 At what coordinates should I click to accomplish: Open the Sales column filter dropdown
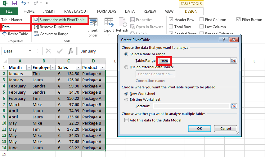click(x=79, y=67)
